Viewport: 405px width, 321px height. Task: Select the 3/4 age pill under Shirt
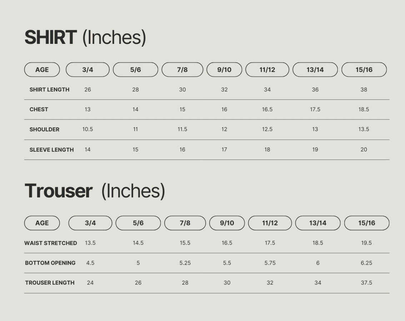[x=87, y=70]
